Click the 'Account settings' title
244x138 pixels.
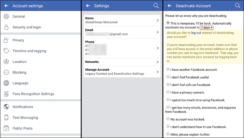point(28,6)
